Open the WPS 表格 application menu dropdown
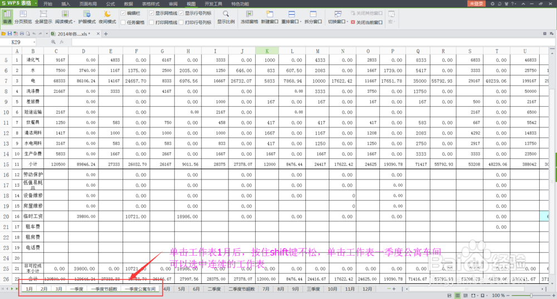The width and height of the screenshot is (557, 299). coord(36,3)
